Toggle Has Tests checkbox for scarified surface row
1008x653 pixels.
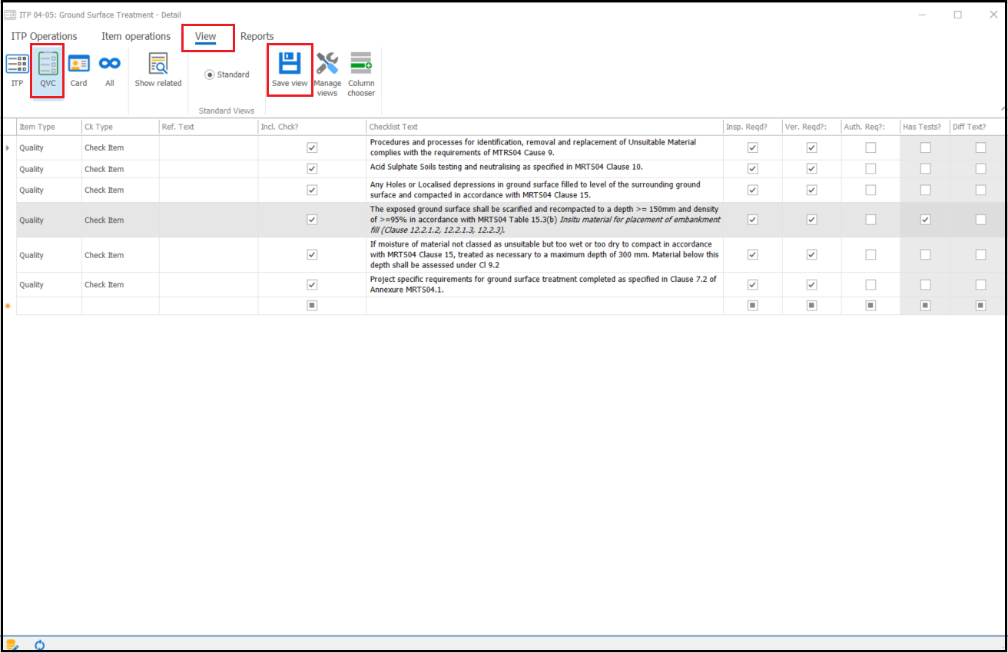coord(925,220)
